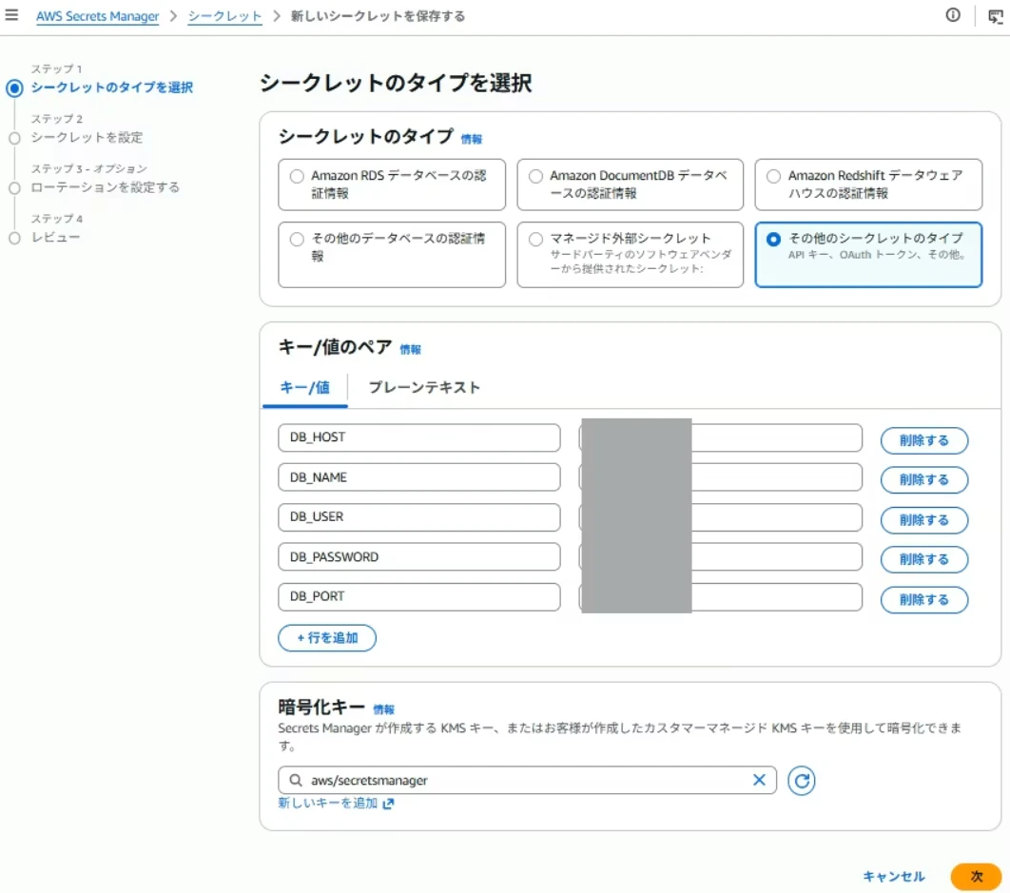1010x893 pixels.
Task: Refresh the encryption key list
Action: pos(802,780)
